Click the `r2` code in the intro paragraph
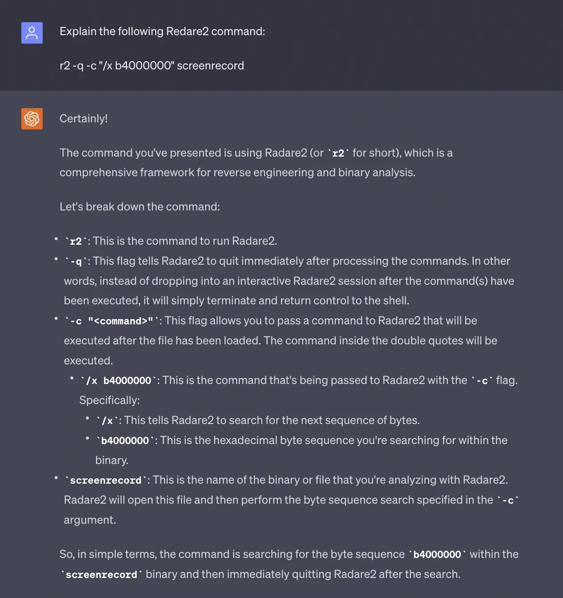Screen dimensions: 563x598 [338, 154]
